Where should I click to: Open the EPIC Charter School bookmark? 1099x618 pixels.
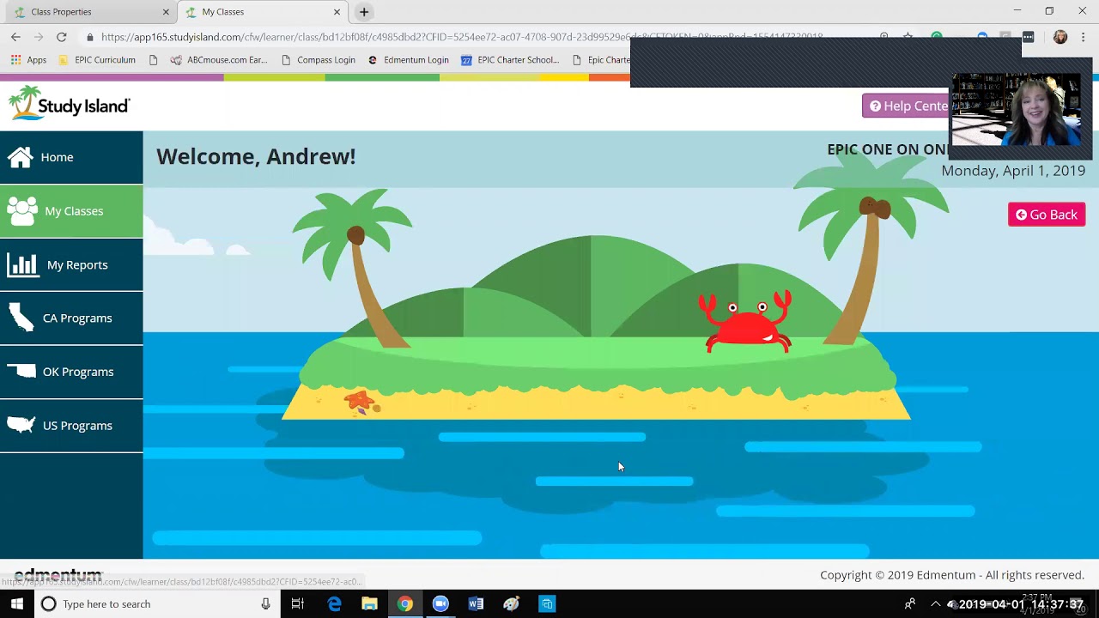click(510, 60)
